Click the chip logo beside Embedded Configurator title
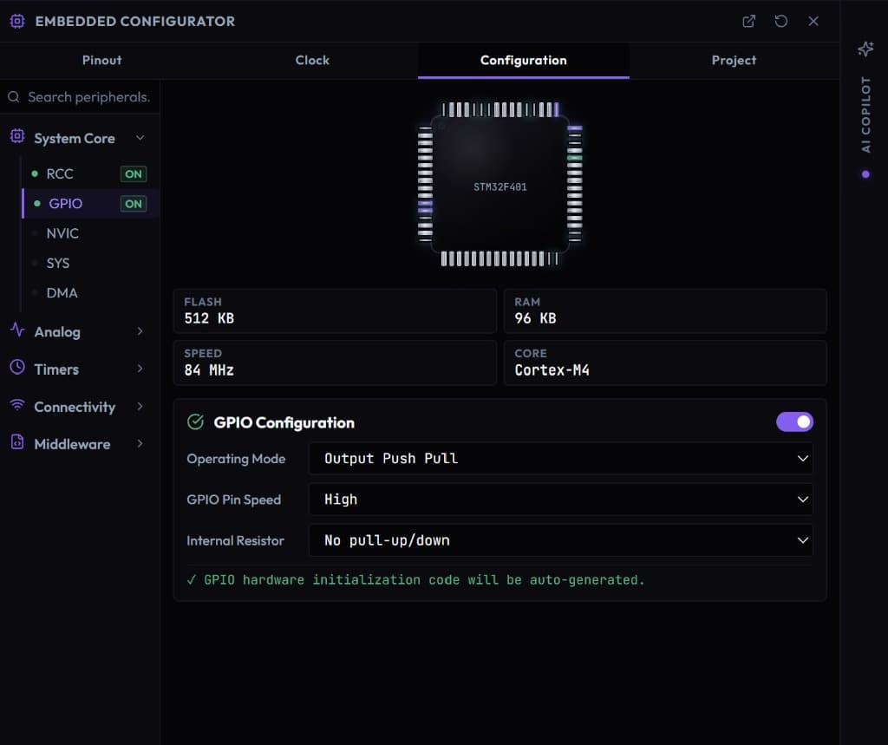The height and width of the screenshot is (745, 888). pyautogui.click(x=17, y=21)
